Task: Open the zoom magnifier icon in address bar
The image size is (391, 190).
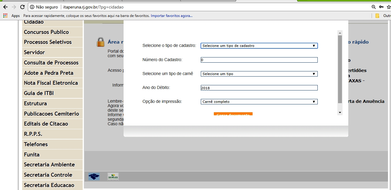Action: pos(373,7)
